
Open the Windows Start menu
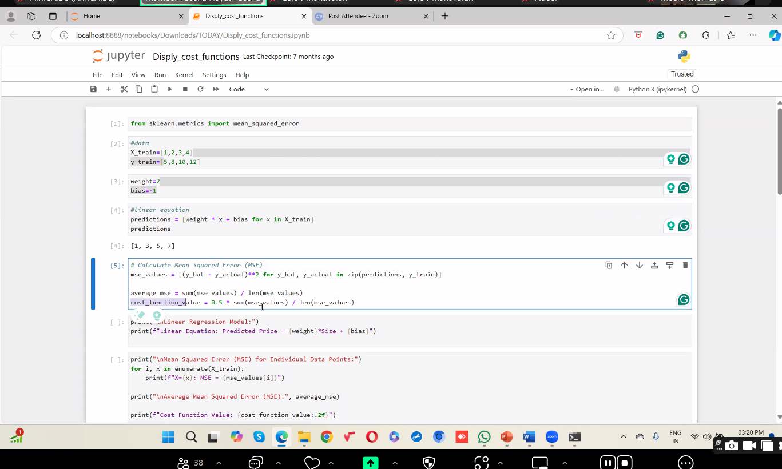click(168, 437)
